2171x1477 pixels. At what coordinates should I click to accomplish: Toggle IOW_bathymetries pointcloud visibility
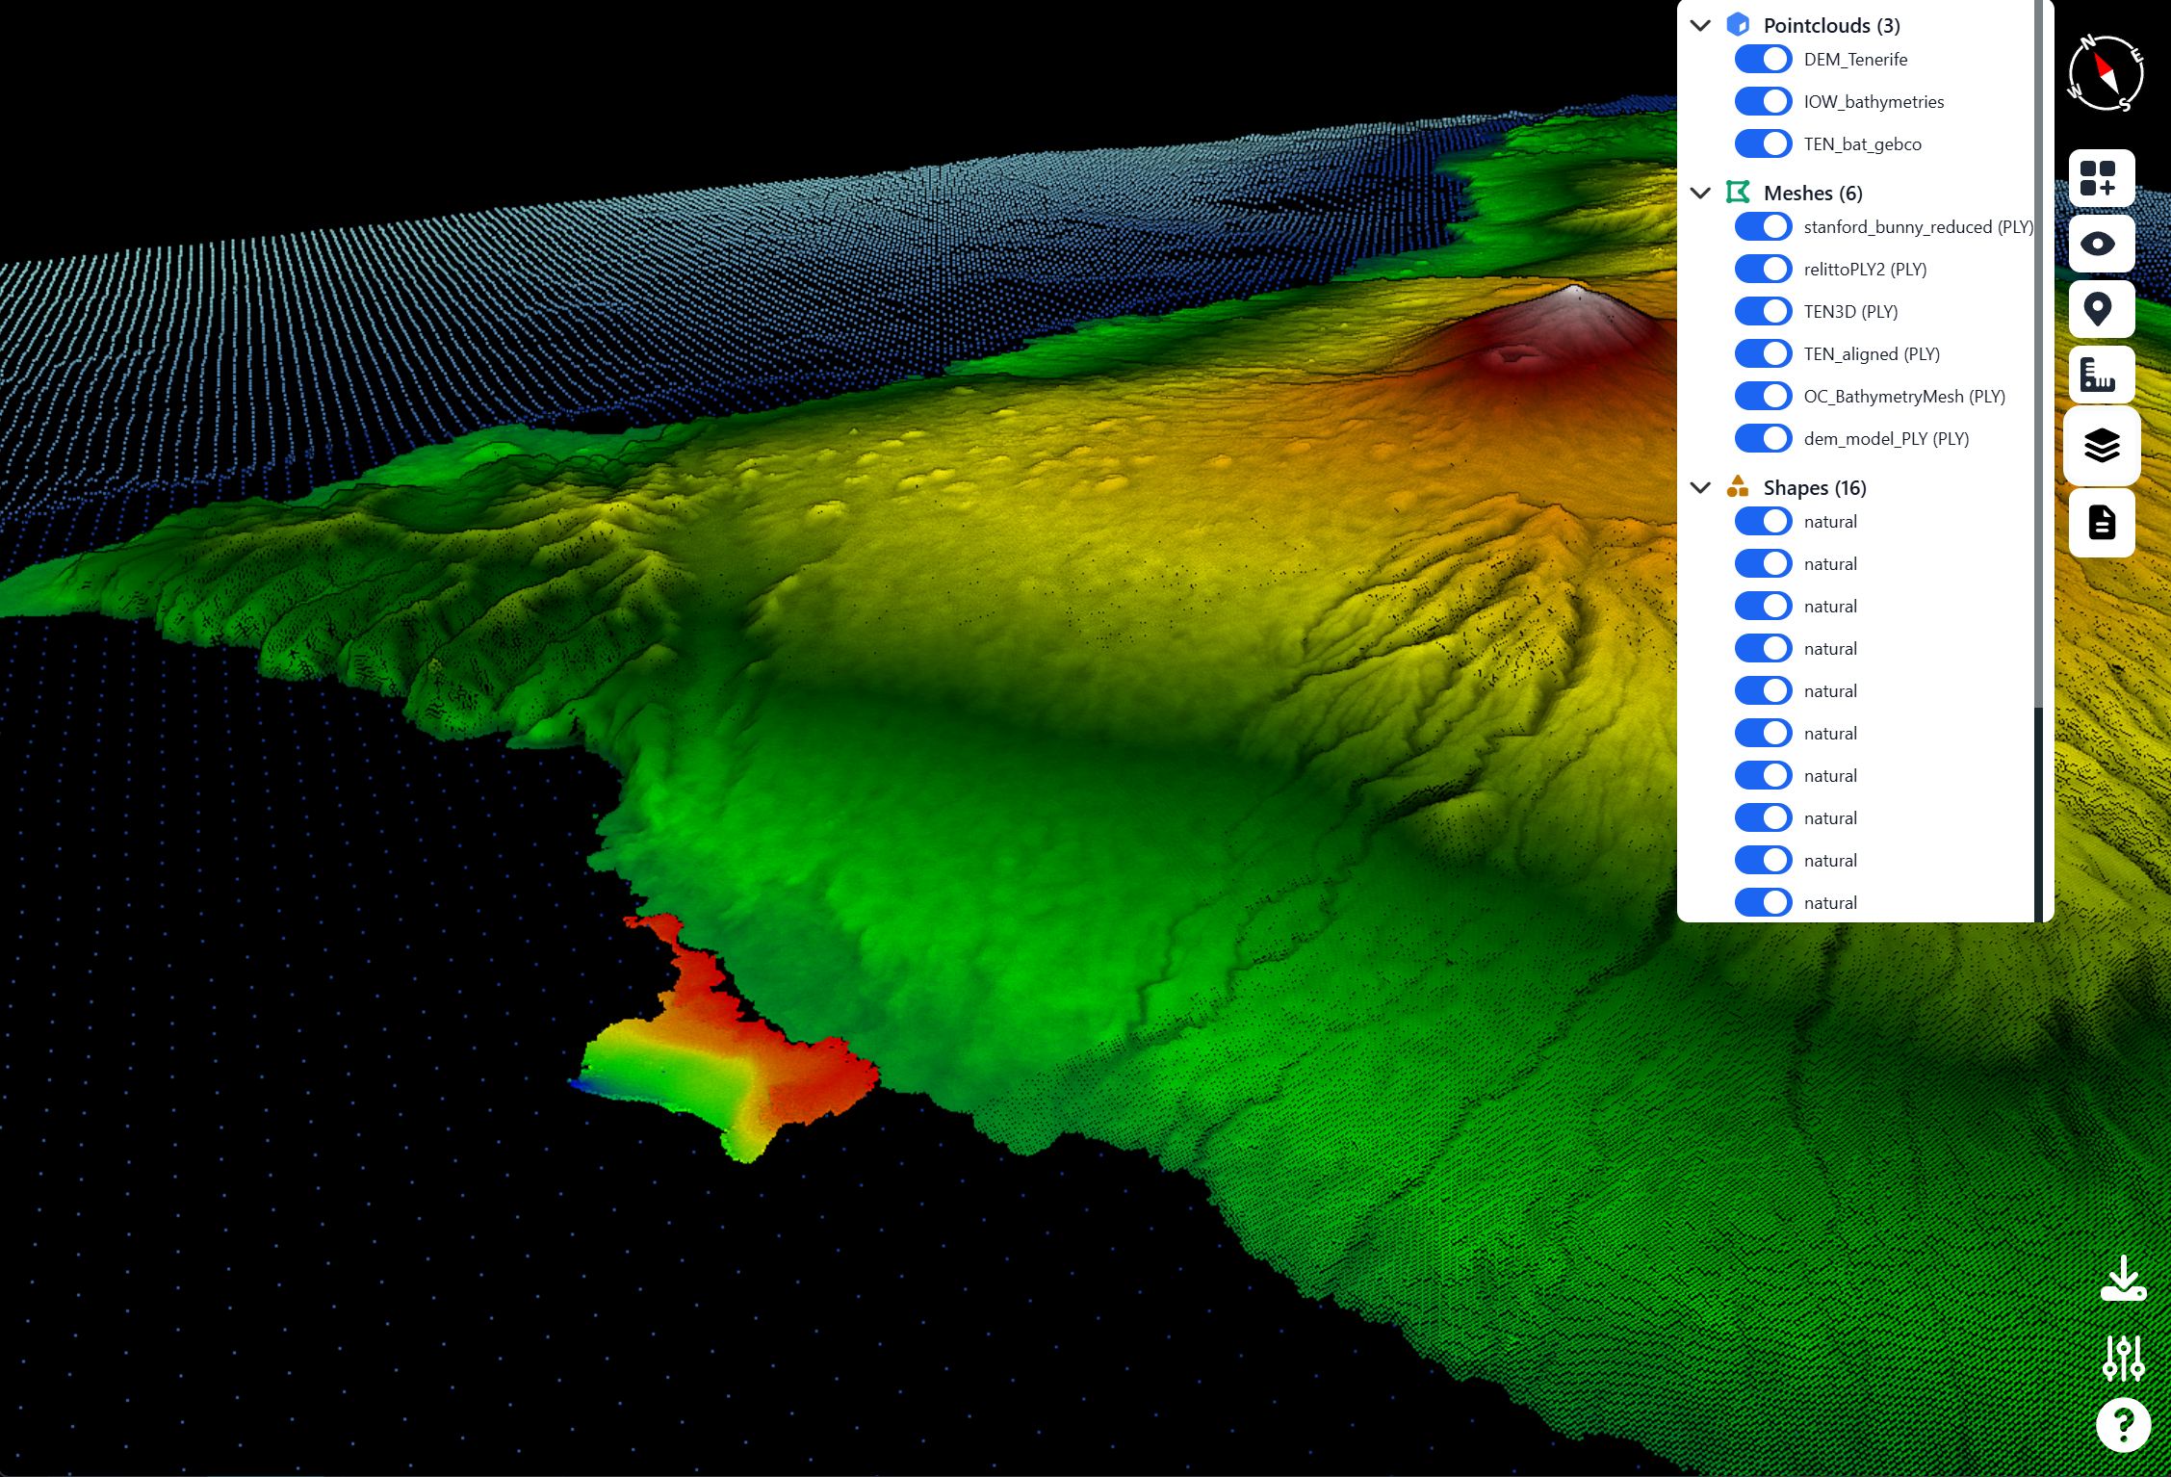pyautogui.click(x=1763, y=102)
